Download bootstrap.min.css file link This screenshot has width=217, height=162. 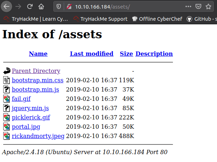[x=38, y=80]
